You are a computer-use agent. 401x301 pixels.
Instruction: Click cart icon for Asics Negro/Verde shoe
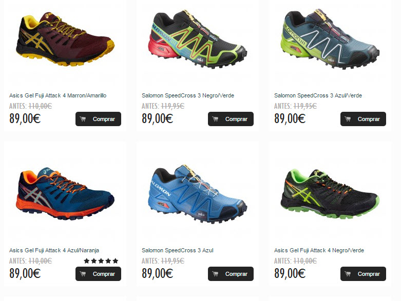pyautogui.click(x=348, y=274)
